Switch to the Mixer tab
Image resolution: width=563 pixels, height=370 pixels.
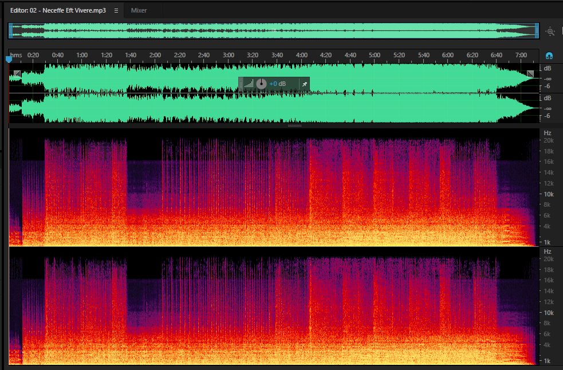[139, 10]
